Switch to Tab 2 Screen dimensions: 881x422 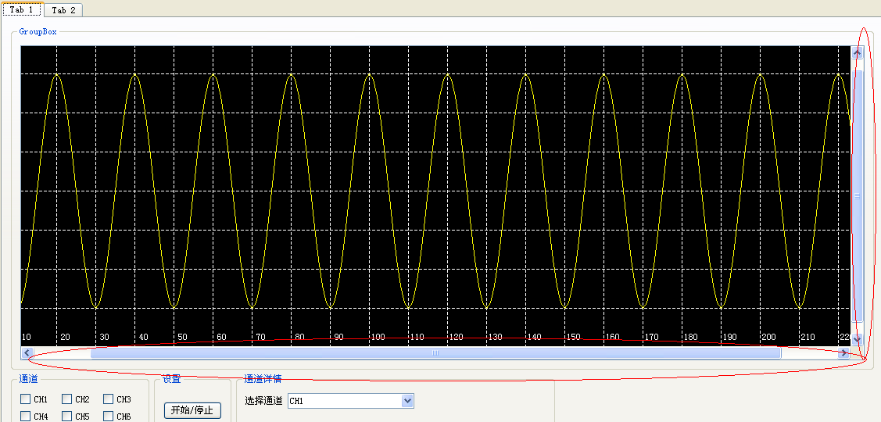[x=63, y=10]
